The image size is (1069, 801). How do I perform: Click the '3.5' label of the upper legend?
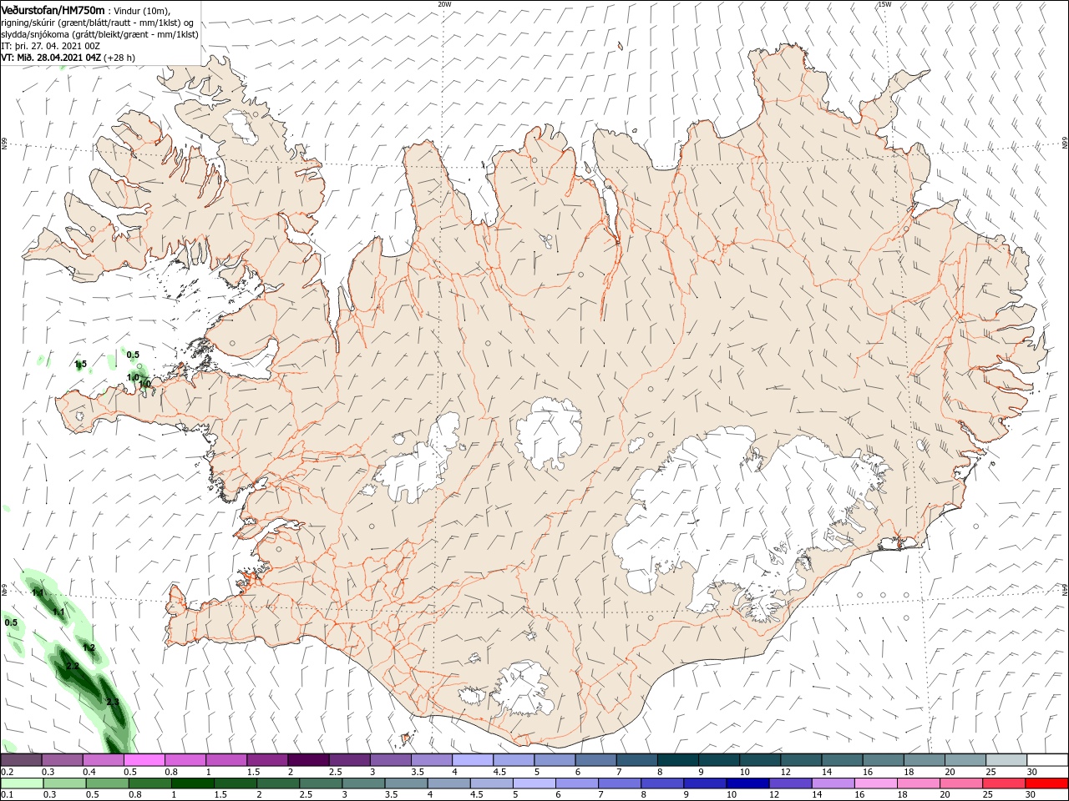tap(418, 772)
